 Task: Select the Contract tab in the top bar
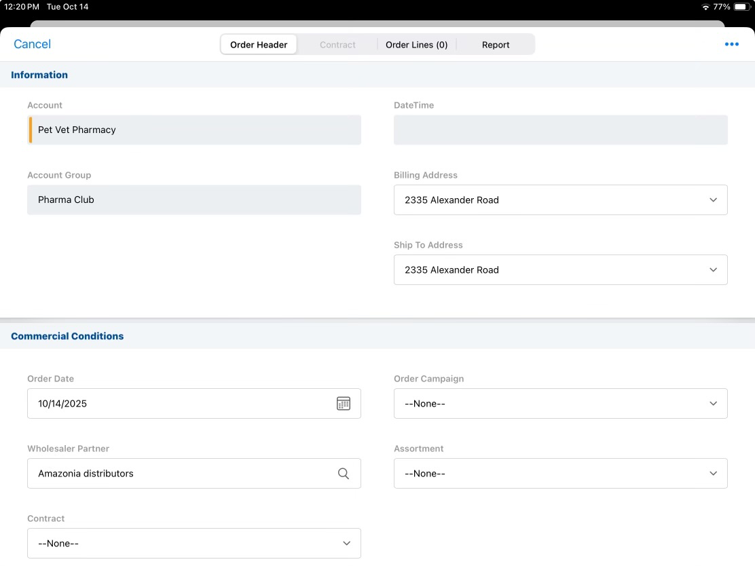click(x=337, y=45)
